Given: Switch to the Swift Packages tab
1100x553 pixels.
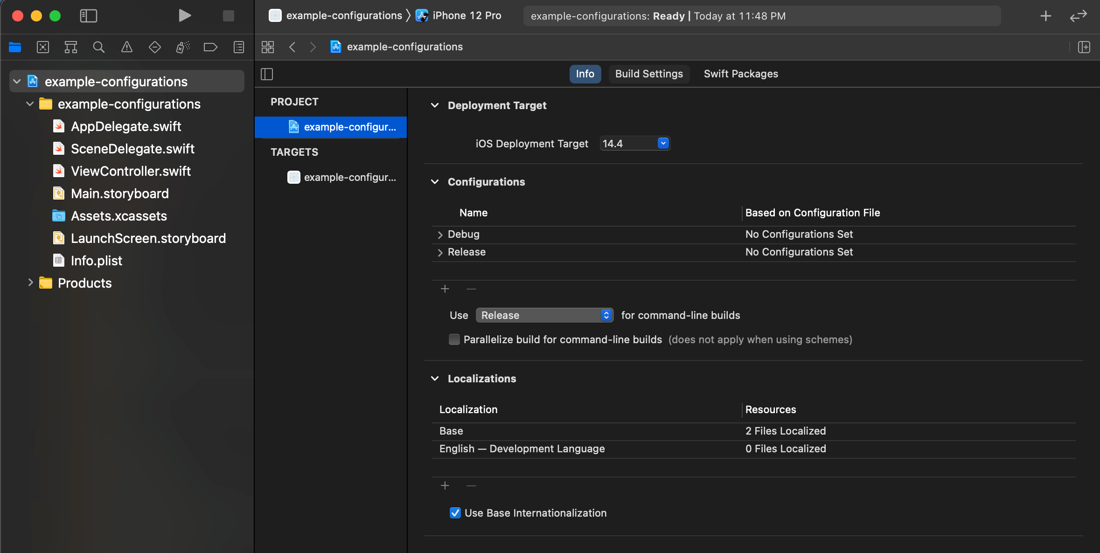Looking at the screenshot, I should 740,74.
